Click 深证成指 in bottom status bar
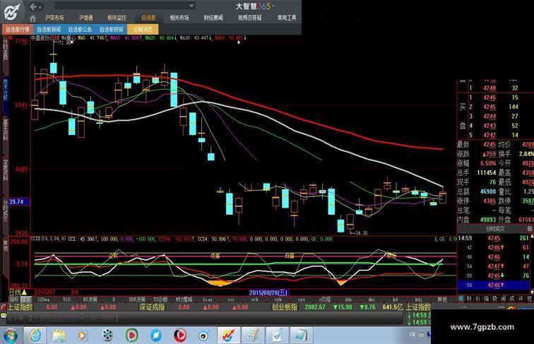This screenshot has height=344, width=534. pos(152,307)
